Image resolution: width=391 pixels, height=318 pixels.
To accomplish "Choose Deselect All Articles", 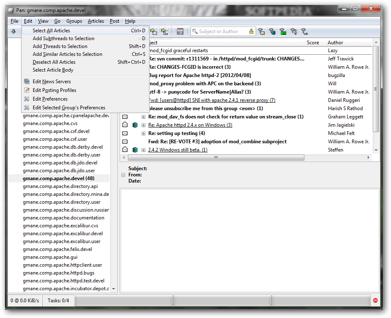I will [x=85, y=62].
